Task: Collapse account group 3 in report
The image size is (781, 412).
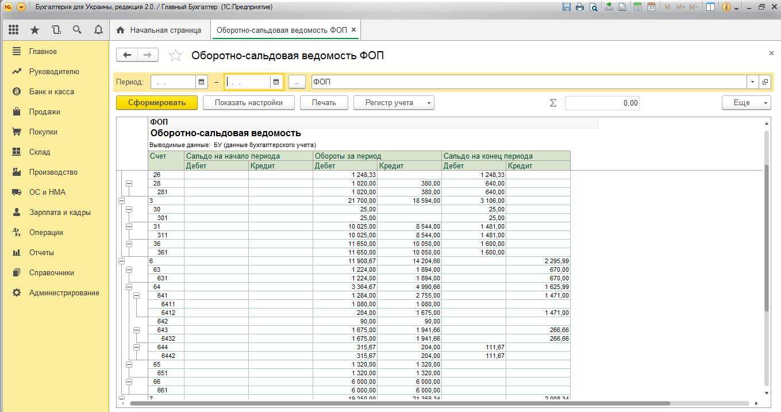Action: pos(121,201)
